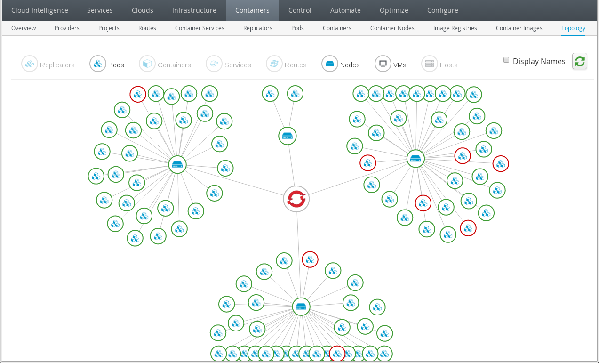599x363 pixels.
Task: Go to the Image Registries tab
Action: 455,28
